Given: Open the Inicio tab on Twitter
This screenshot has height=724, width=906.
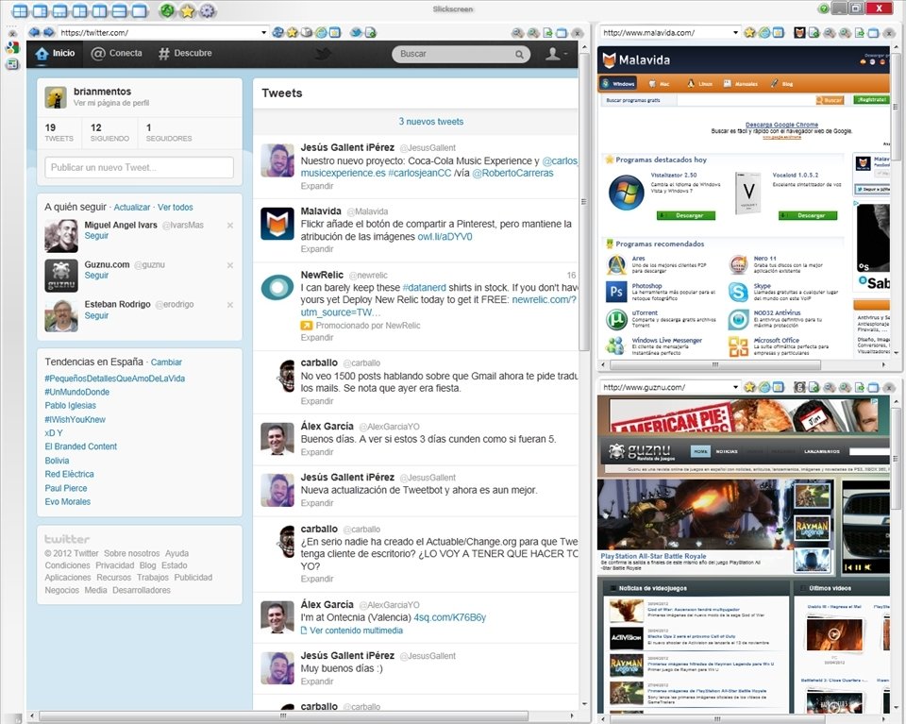Looking at the screenshot, I should (x=55, y=53).
